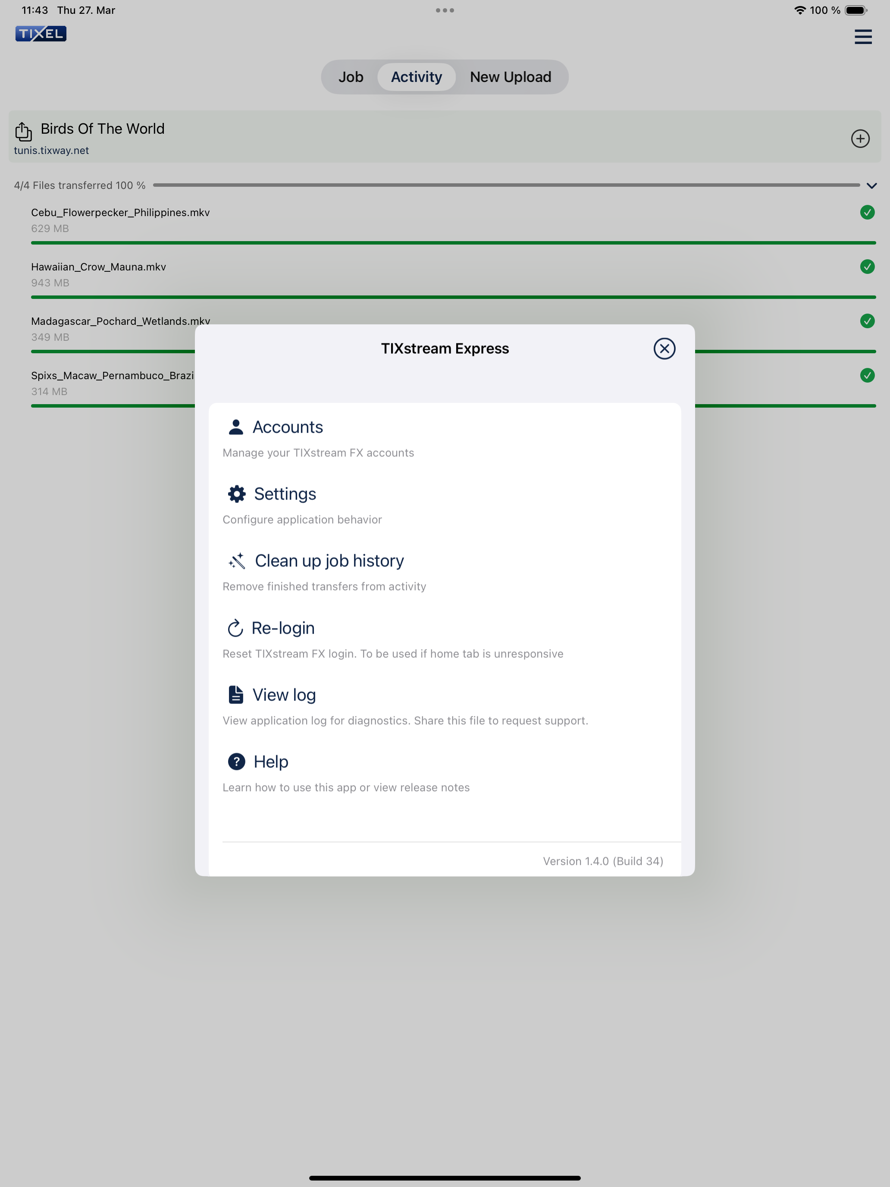890x1187 pixels.
Task: Open the tunis.tixway.net link
Action: pyautogui.click(x=51, y=151)
